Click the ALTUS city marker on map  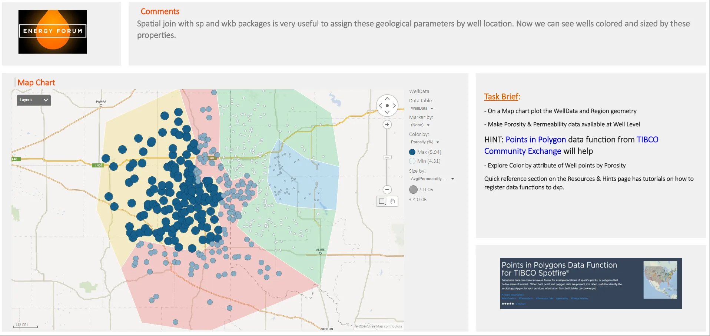point(320,253)
